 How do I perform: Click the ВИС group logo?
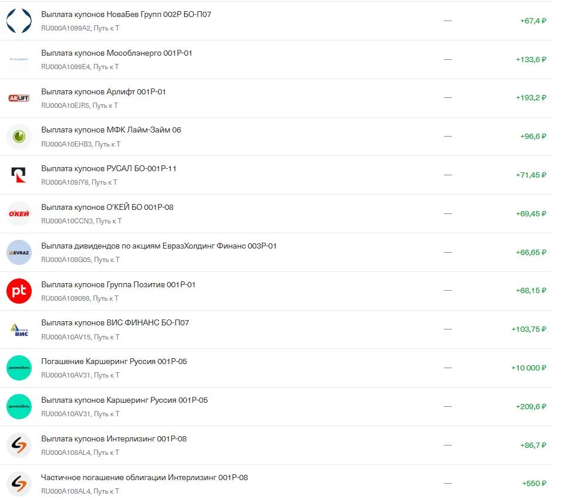[x=19, y=329]
